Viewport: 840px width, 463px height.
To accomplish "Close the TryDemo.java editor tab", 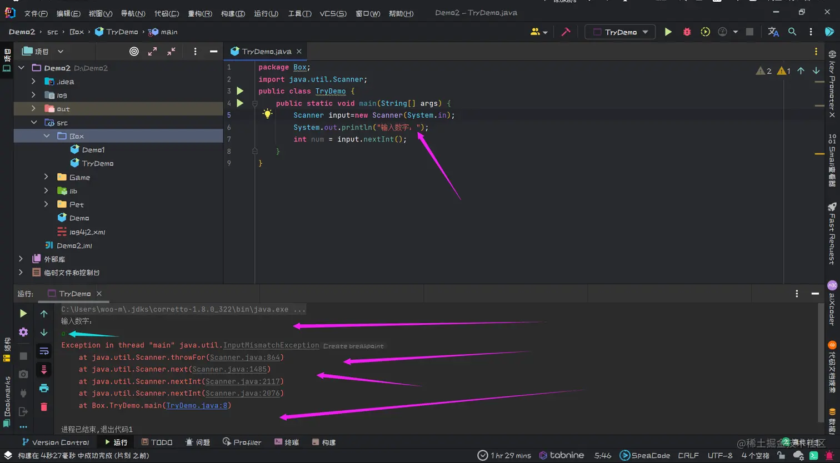I will pyautogui.click(x=299, y=51).
